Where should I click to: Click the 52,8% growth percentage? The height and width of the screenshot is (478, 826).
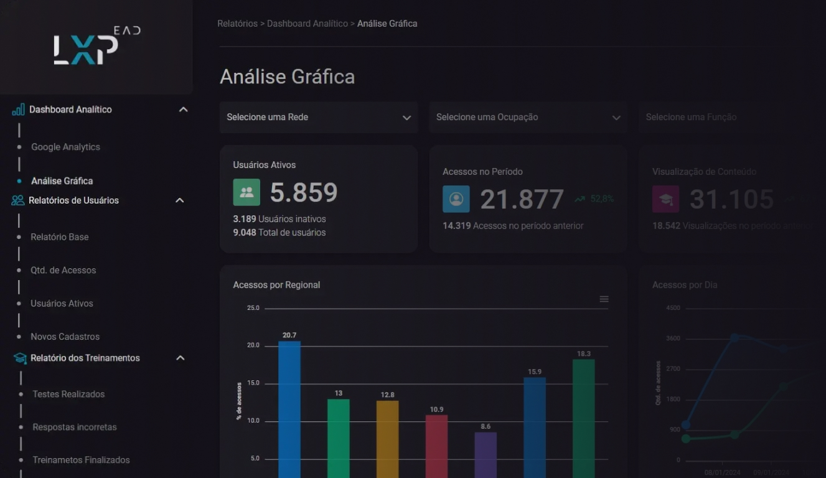602,199
